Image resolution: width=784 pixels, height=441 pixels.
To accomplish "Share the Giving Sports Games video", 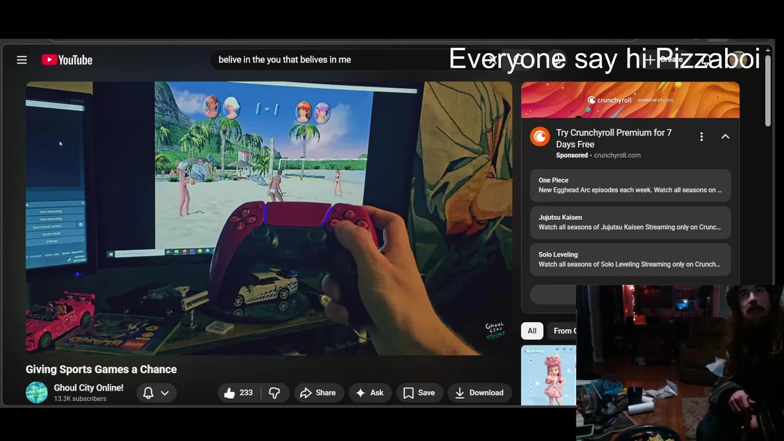I will (x=318, y=393).
